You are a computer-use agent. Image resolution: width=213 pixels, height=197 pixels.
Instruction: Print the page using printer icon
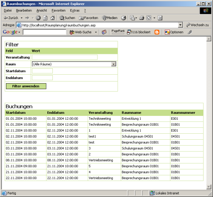(141, 18)
